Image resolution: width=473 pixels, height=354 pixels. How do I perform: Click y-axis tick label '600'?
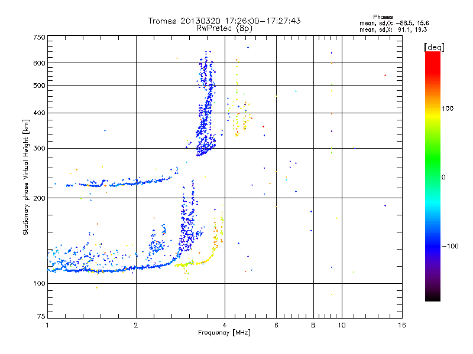[x=39, y=63]
